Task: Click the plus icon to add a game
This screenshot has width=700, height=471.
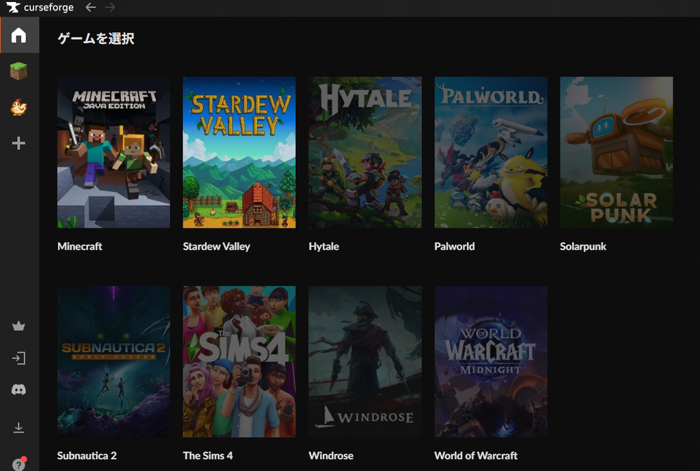Action: point(18,144)
